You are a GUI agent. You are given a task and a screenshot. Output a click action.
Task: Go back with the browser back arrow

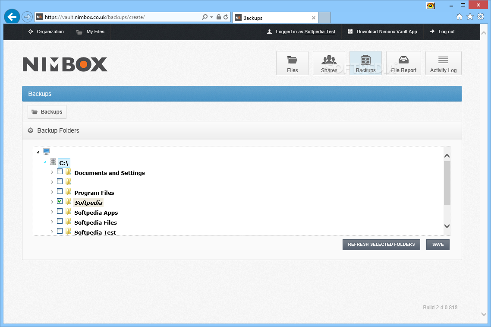[x=12, y=16]
